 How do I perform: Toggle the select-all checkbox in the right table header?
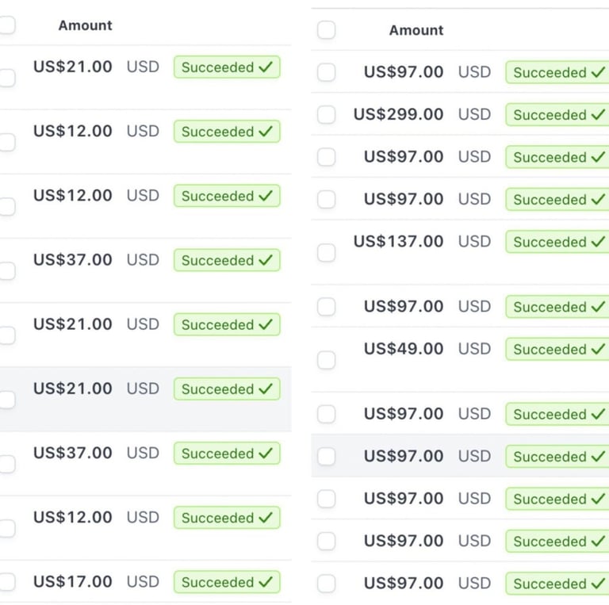[x=326, y=30]
